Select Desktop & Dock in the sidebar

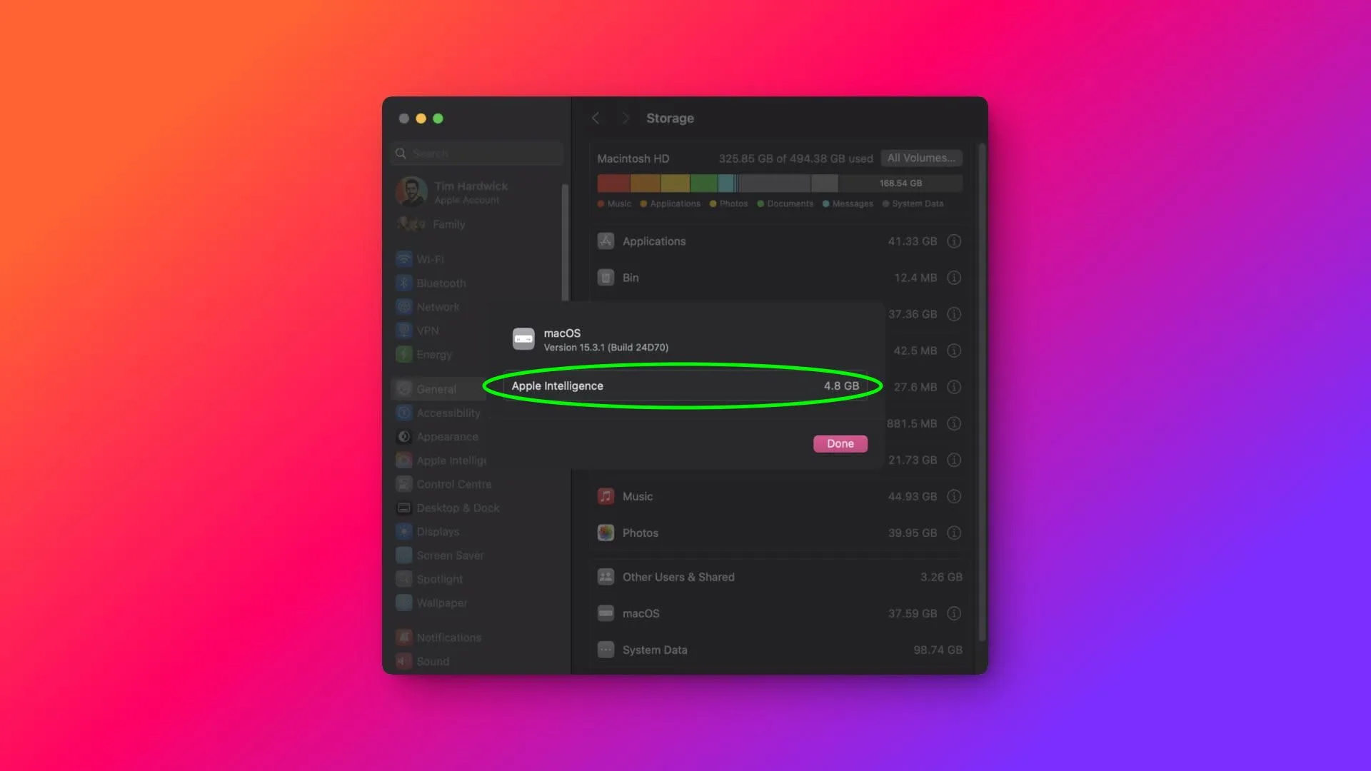(x=404, y=508)
